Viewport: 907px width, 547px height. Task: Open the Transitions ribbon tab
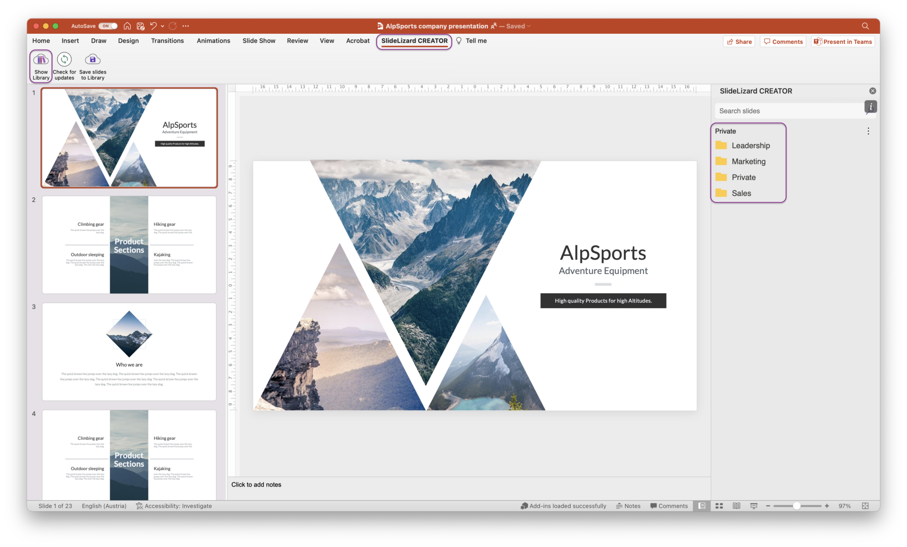[x=167, y=41]
